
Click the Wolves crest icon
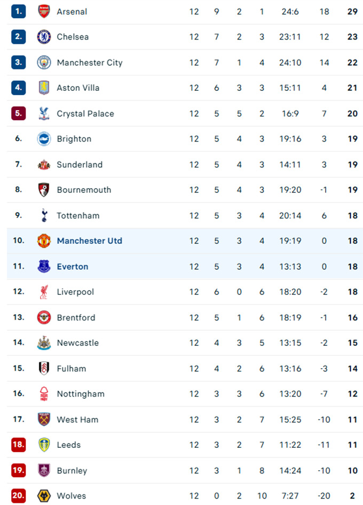[44, 496]
